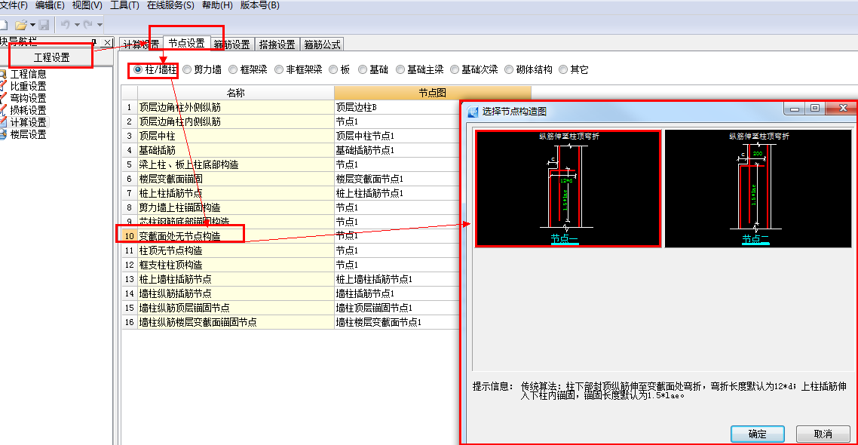The image size is (858, 445).
Task: Open the 版本号(B) menu
Action: (x=260, y=5)
